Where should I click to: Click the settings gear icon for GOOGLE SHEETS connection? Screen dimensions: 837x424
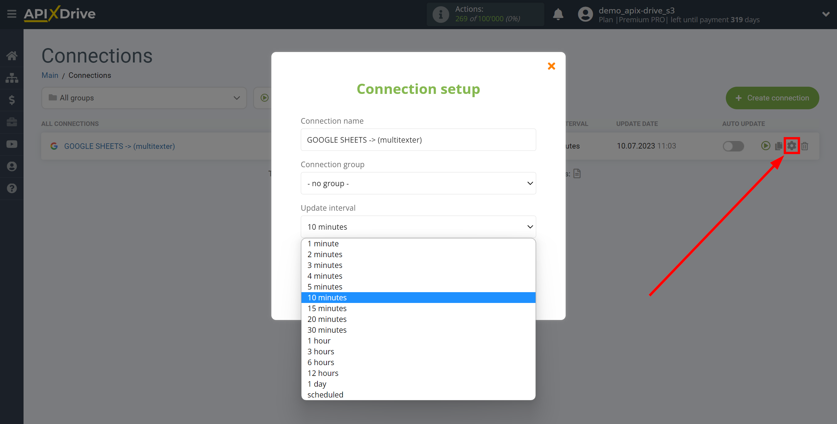tap(791, 146)
